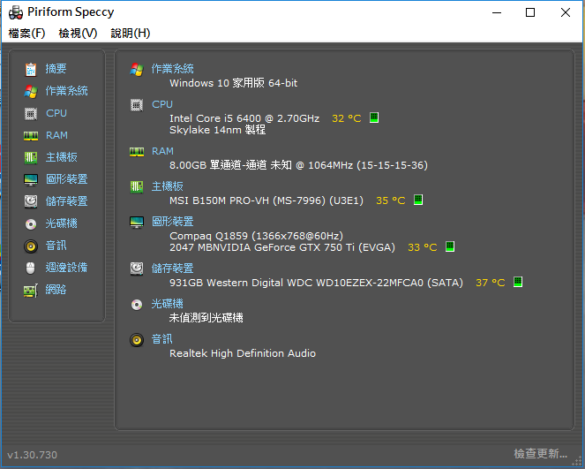Select 摘要 label in sidebar

[56, 69]
